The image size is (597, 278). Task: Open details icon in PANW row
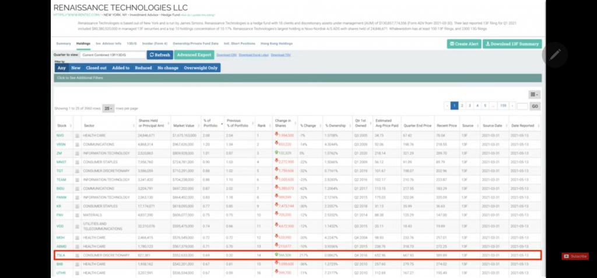coord(77,197)
